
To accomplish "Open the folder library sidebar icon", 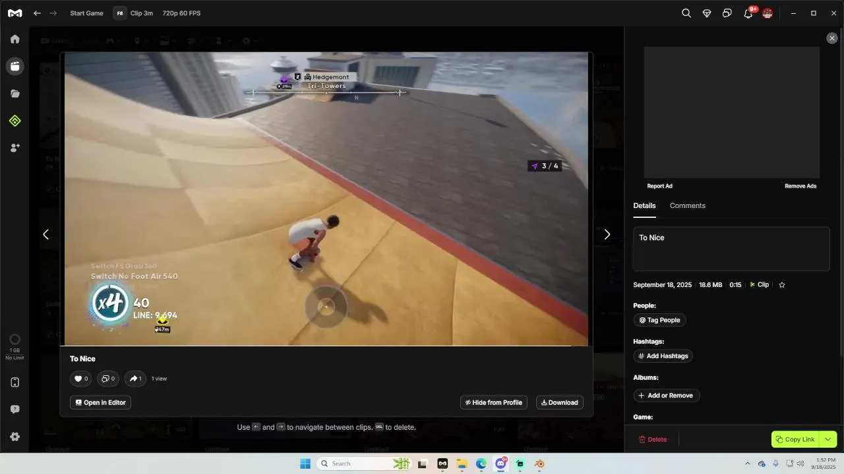I will point(15,93).
